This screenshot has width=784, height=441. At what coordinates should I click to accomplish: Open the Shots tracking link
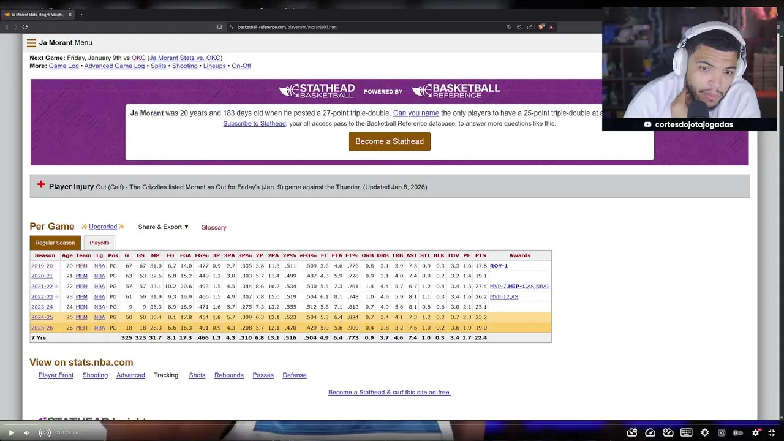point(197,375)
